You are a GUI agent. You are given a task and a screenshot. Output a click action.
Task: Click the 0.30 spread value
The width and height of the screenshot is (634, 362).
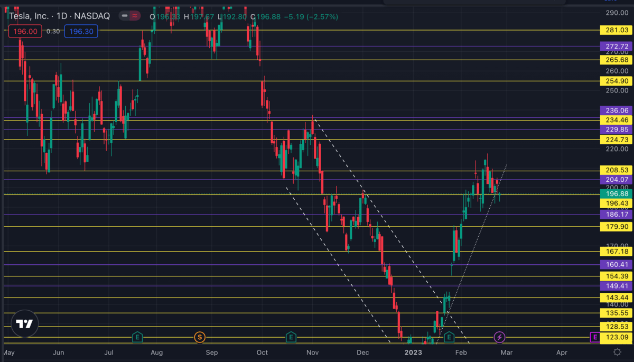point(53,32)
